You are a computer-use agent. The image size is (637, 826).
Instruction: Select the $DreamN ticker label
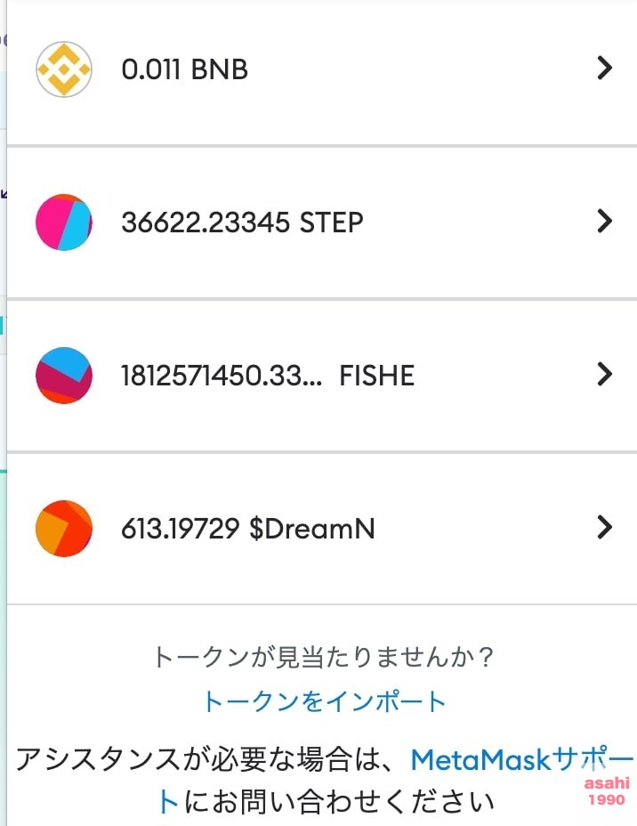tap(312, 529)
